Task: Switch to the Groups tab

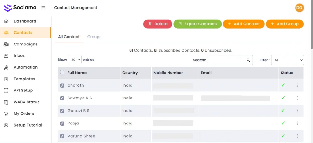Action: [x=94, y=37]
